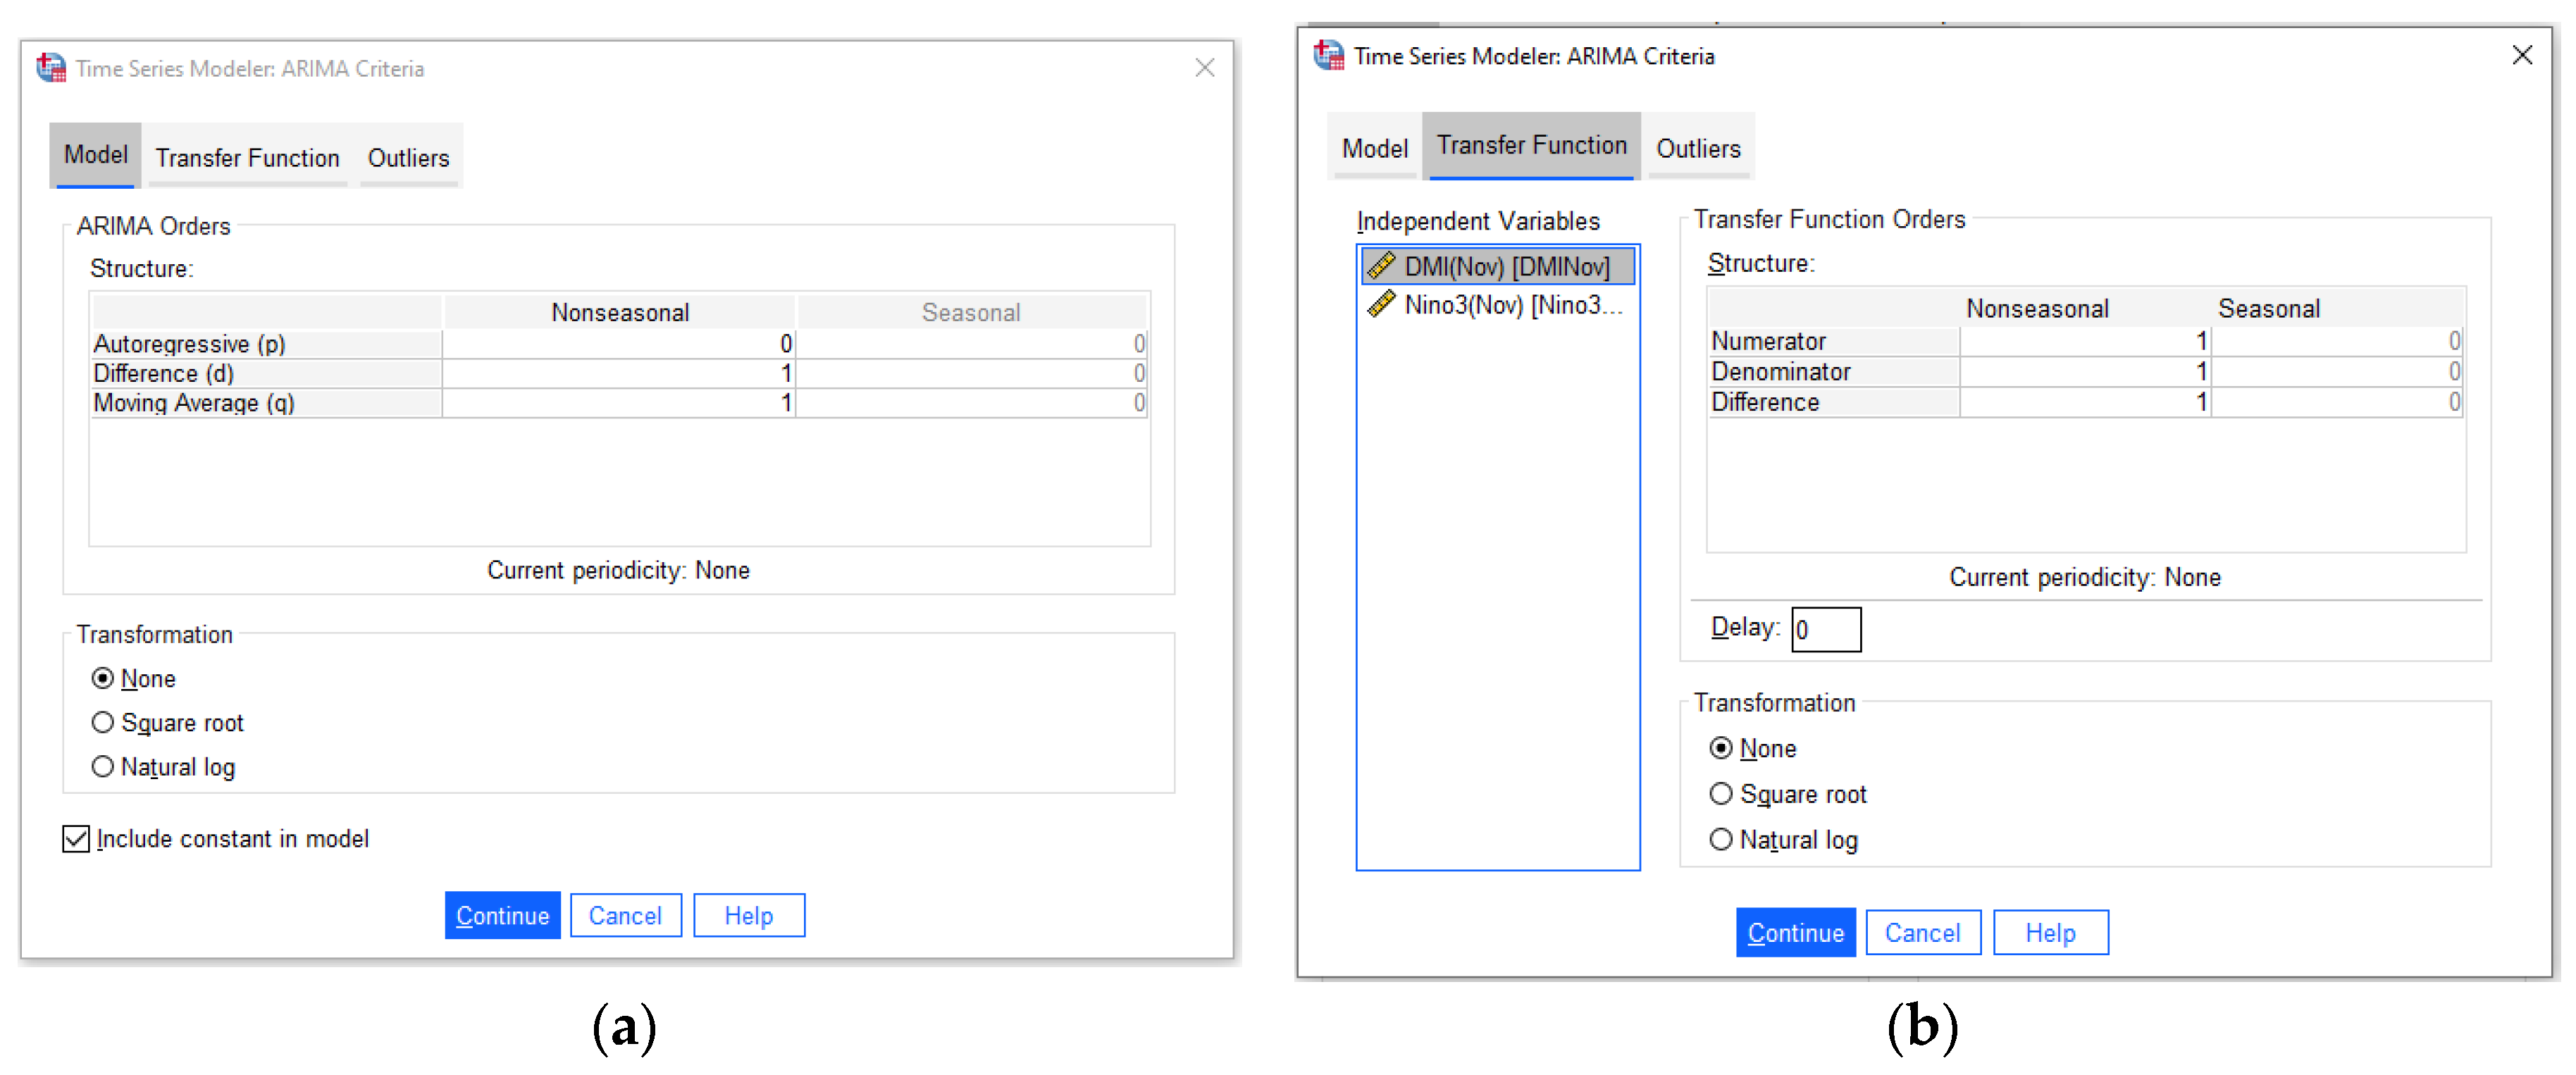Open Outliers tab in right dialog

[1698, 149]
